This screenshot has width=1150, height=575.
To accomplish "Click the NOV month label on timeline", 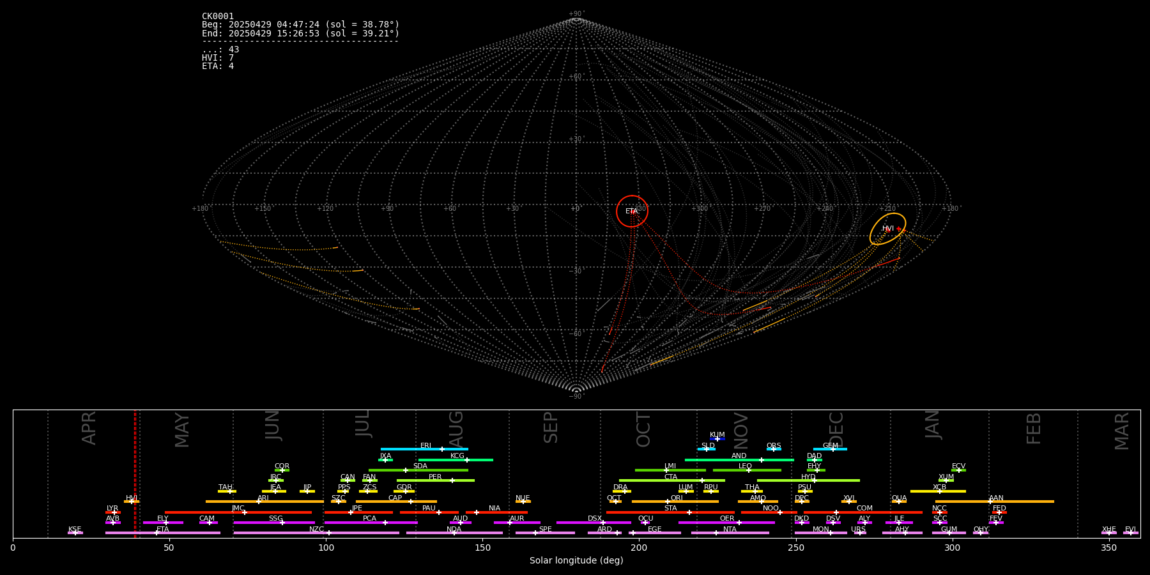I will tap(740, 430).
